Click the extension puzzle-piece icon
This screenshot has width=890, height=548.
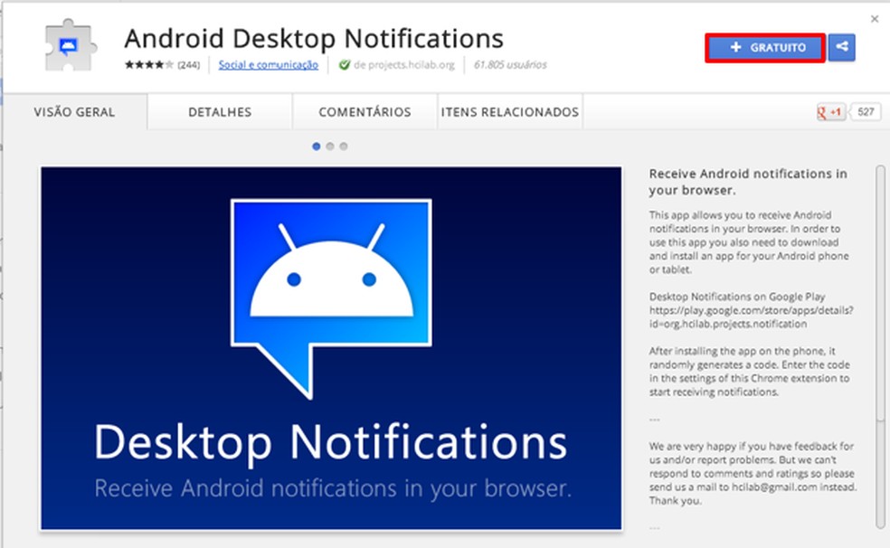[70, 46]
